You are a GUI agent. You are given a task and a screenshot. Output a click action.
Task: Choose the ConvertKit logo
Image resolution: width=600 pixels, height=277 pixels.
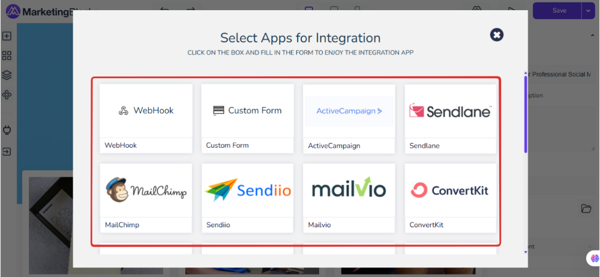[451, 190]
